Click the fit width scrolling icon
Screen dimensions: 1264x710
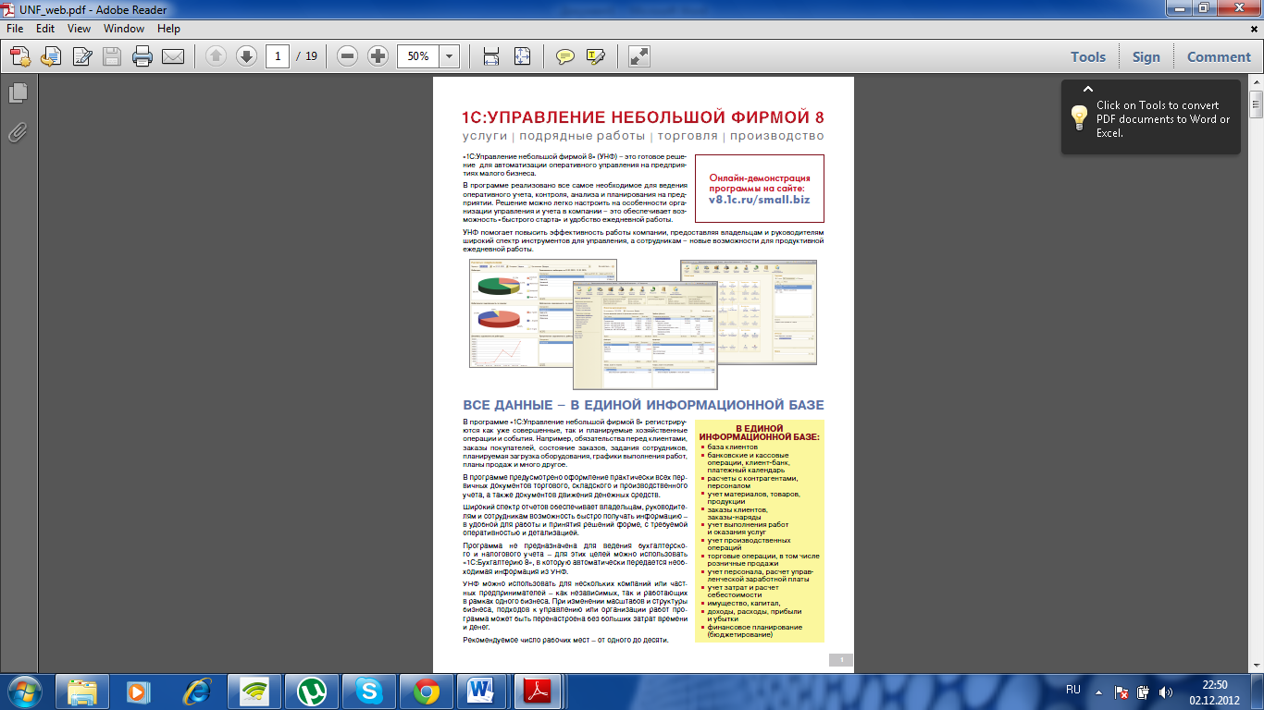pos(492,56)
